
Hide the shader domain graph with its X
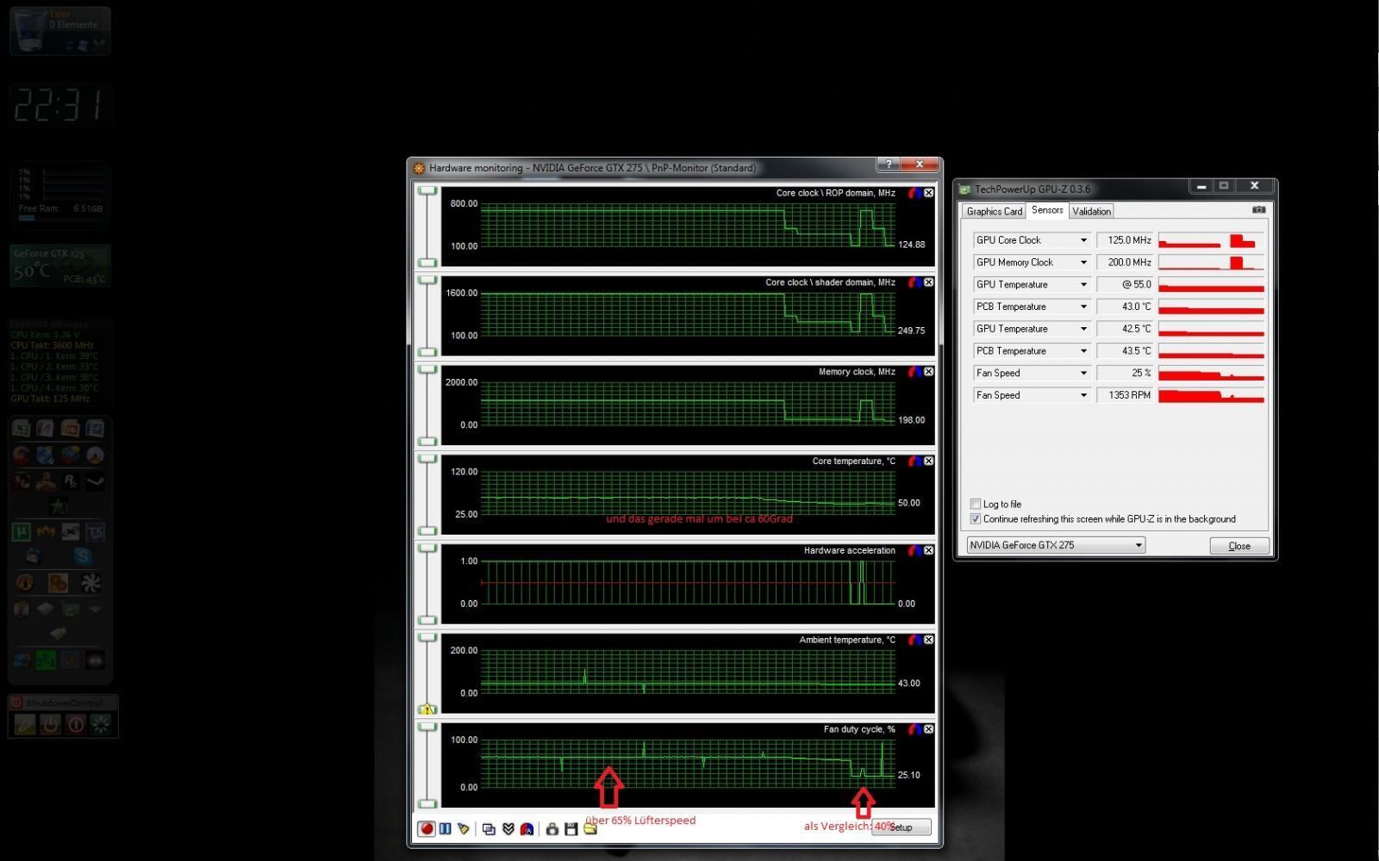929,282
